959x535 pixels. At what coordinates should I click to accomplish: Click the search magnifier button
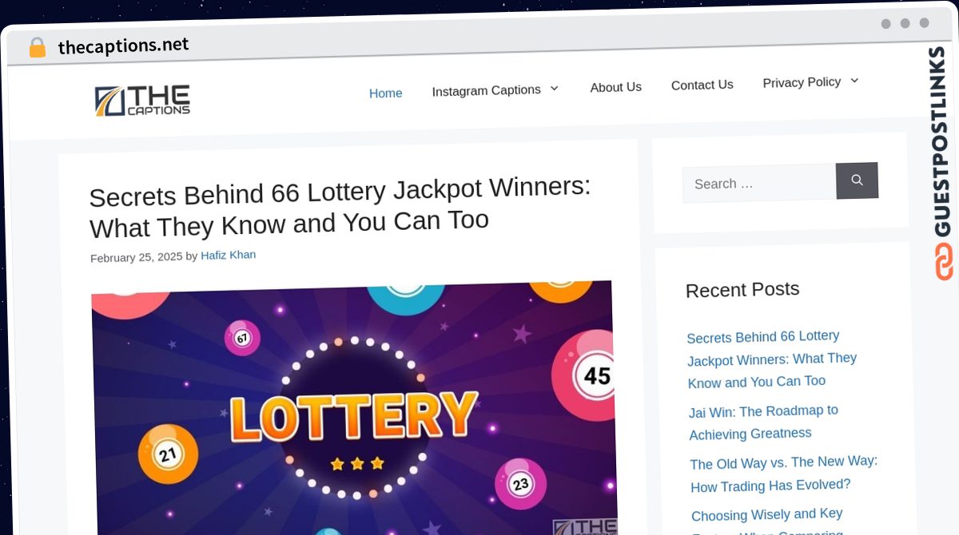[x=857, y=180]
